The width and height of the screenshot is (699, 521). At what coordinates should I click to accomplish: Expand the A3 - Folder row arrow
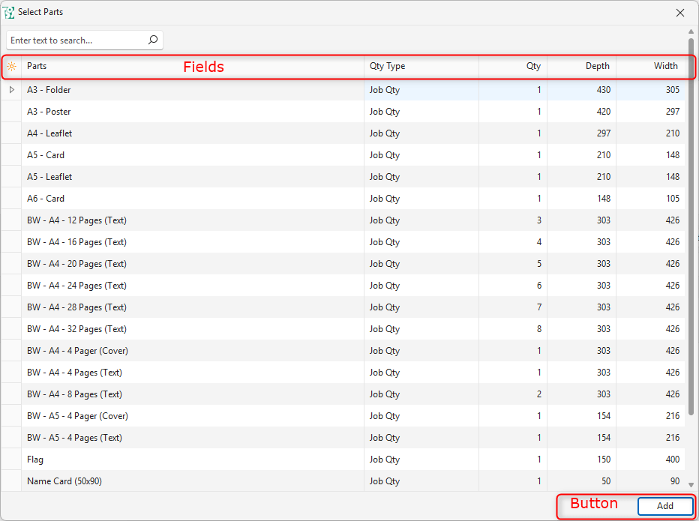coord(11,90)
